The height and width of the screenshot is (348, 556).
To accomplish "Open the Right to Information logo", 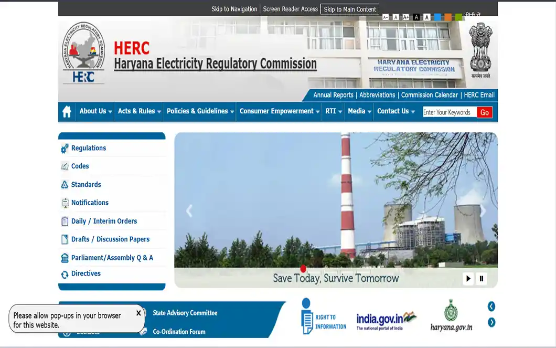I will point(324,316).
